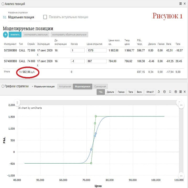188x188 pixels.
Task: Zoom out the chart with minus icon
Action: pyautogui.click(x=164, y=92)
